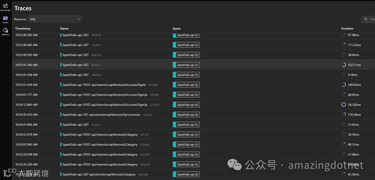Select the 30.16ms duration value

[353, 135]
